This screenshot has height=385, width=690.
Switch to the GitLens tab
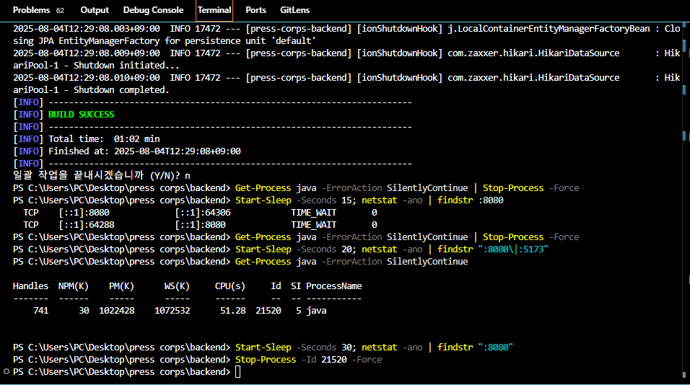pyautogui.click(x=294, y=10)
